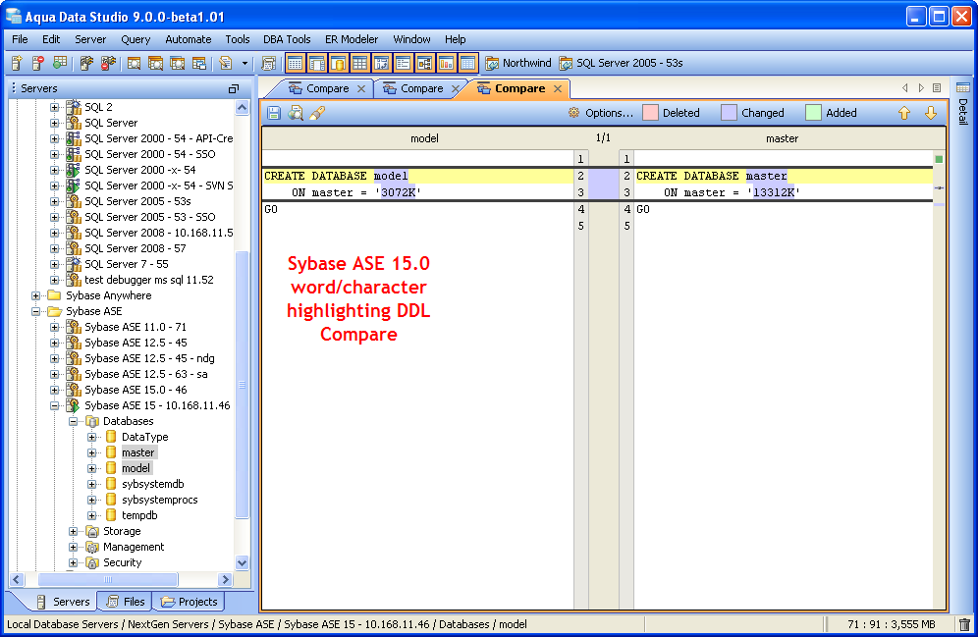Toggle the hierarchy diagram view button
The height and width of the screenshot is (637, 978).
click(425, 63)
